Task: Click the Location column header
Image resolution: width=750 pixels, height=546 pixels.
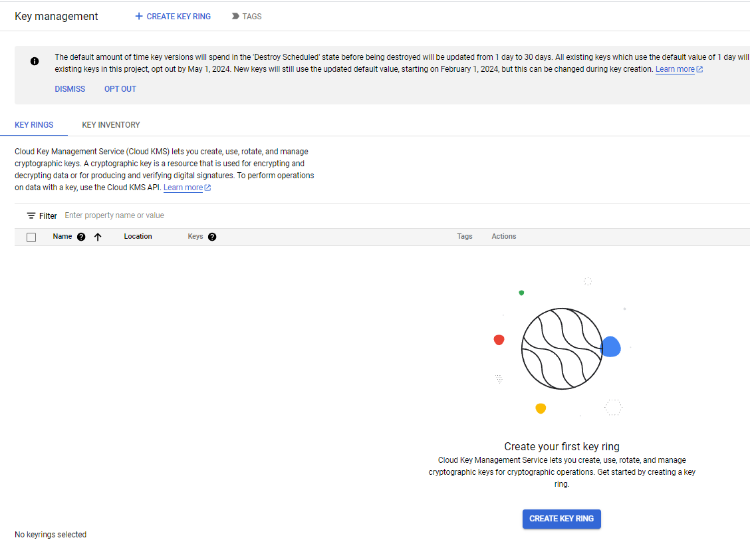Action: (138, 236)
